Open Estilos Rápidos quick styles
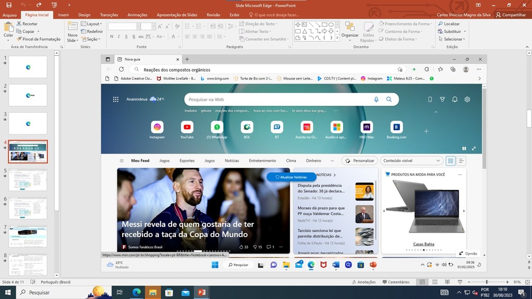This screenshot has height=299, width=532. 368,32
